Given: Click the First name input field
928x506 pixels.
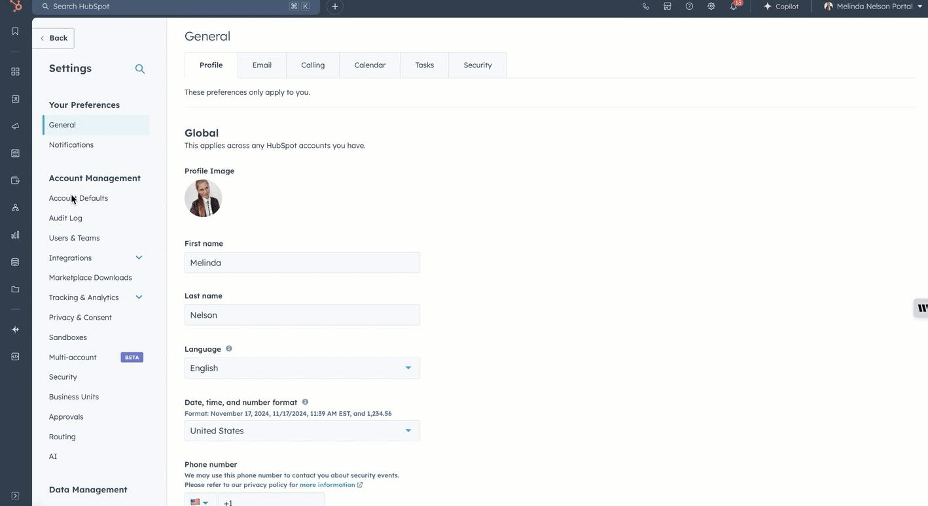Looking at the screenshot, I should pyautogui.click(x=302, y=263).
